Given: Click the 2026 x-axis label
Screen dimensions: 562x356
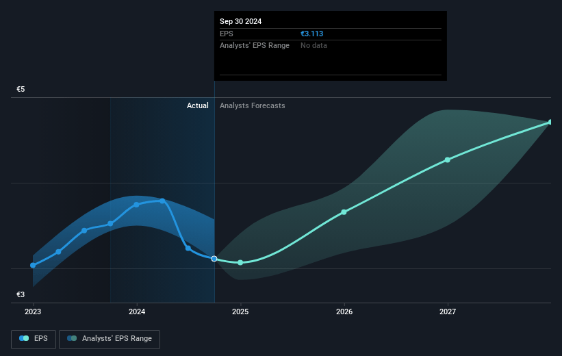Looking at the screenshot, I should [x=344, y=311].
